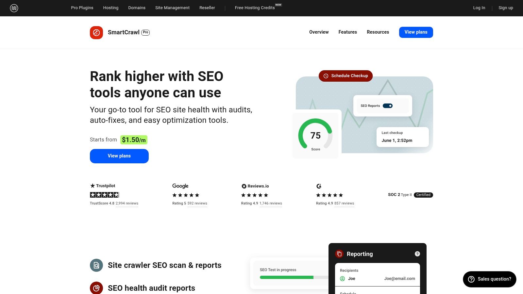
Task: Click the Trustpilot star icon
Action: [x=92, y=186]
